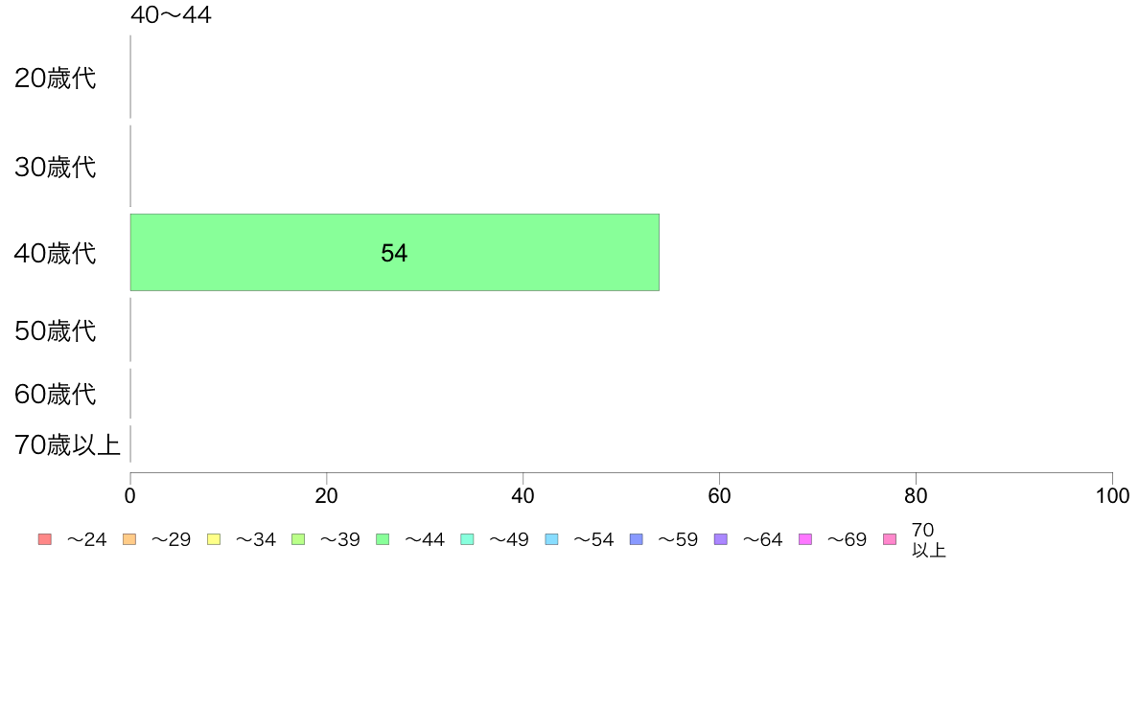
Task: Click the 40歳代 row label
Action: [x=56, y=253]
